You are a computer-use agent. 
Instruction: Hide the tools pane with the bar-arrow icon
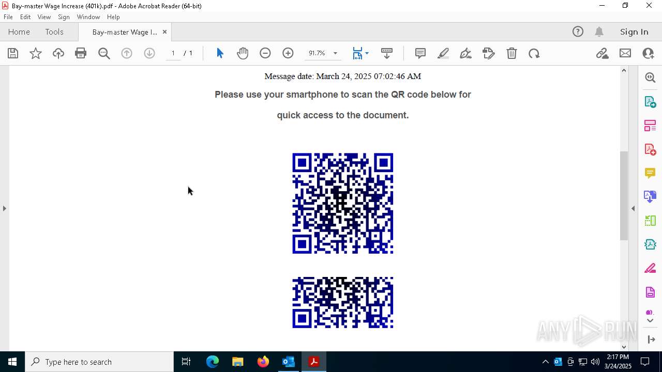coord(651,339)
